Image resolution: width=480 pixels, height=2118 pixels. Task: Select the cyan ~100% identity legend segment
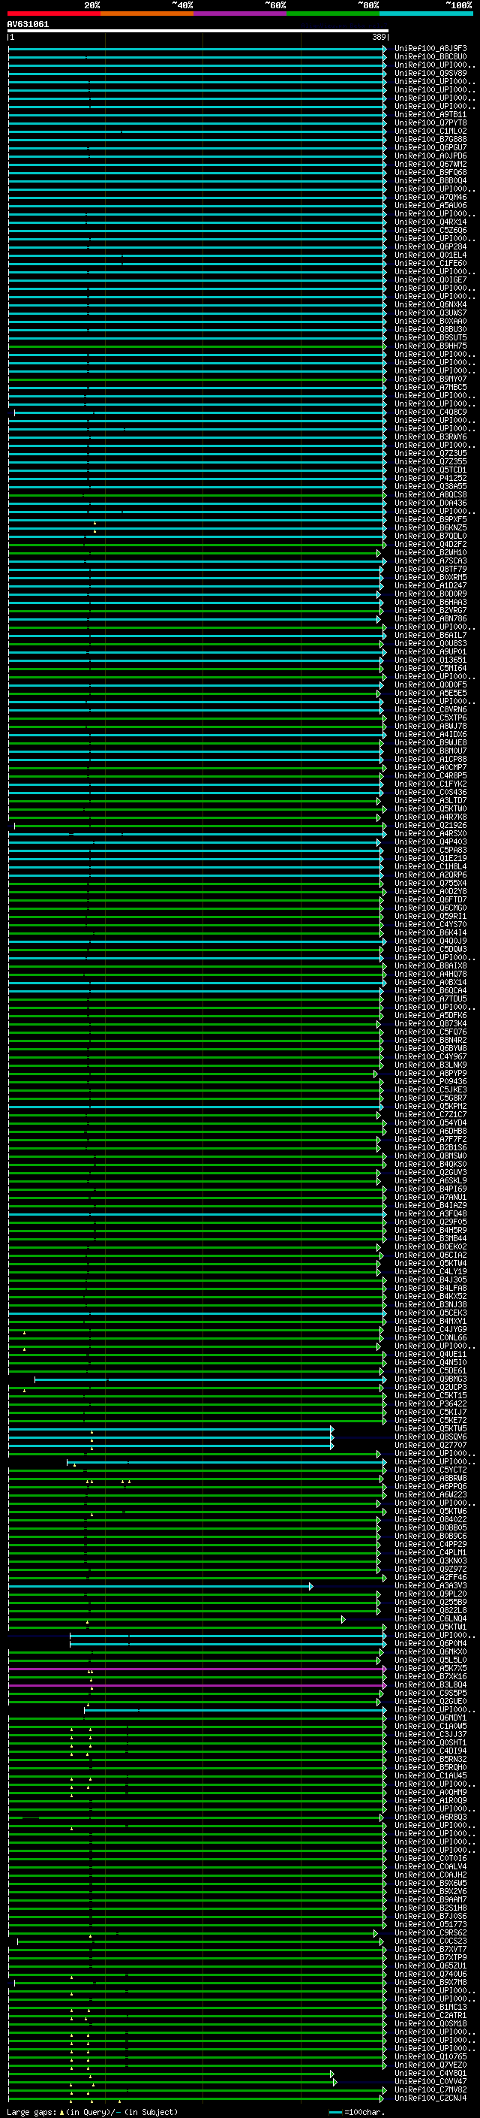426,14
